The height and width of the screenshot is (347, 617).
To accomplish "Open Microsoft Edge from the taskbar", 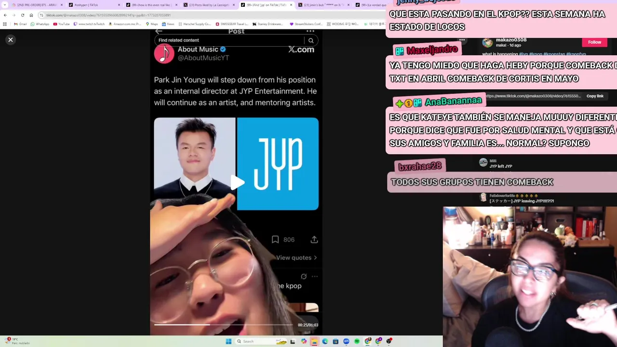I will tap(325, 341).
